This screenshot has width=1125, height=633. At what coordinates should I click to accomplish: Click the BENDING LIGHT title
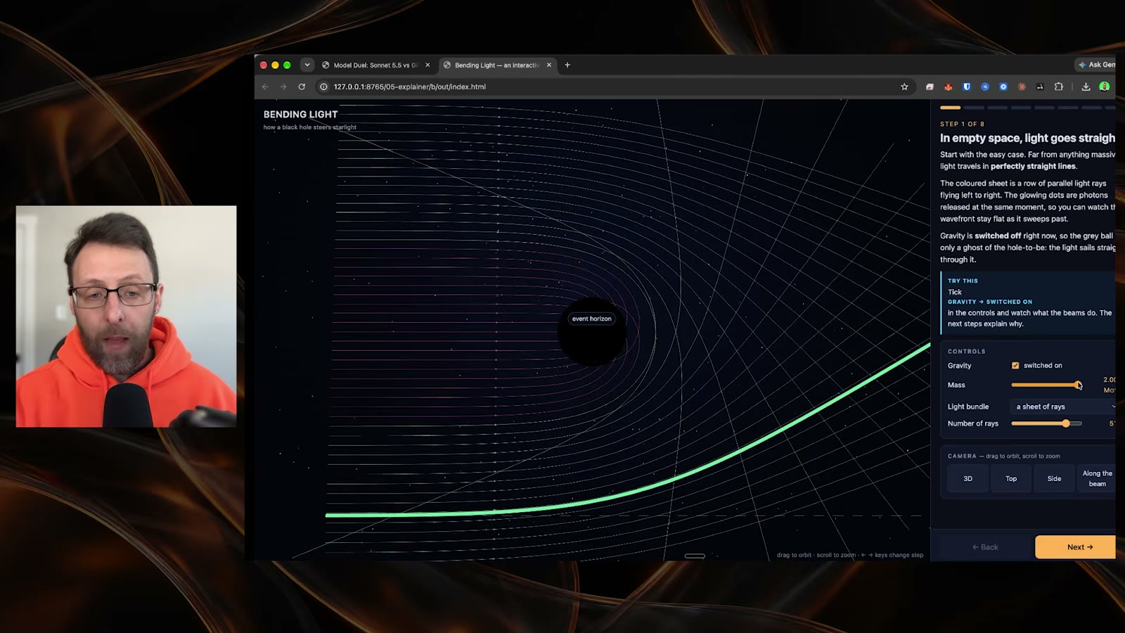click(300, 114)
